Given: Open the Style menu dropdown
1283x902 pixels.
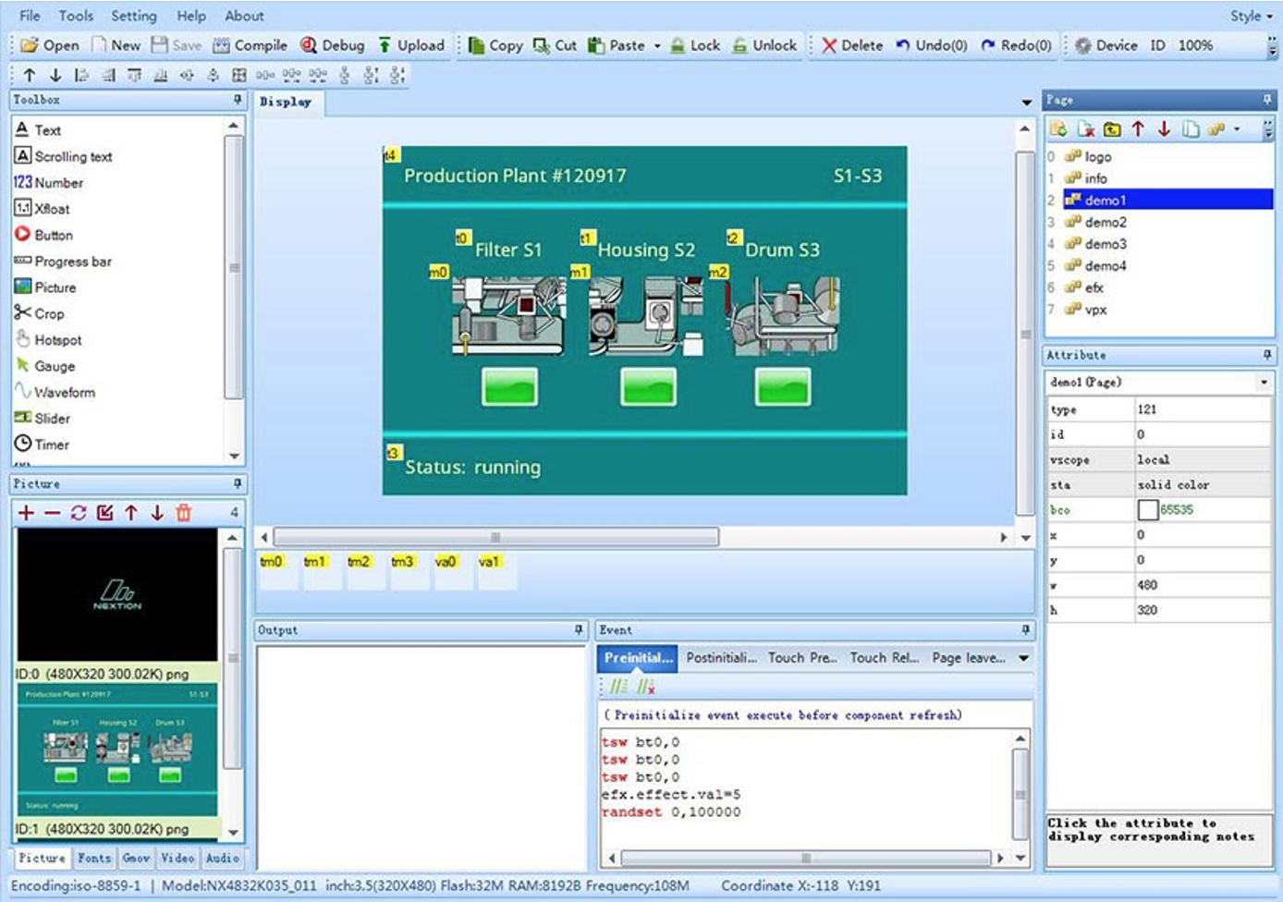Looking at the screenshot, I should click(1250, 16).
